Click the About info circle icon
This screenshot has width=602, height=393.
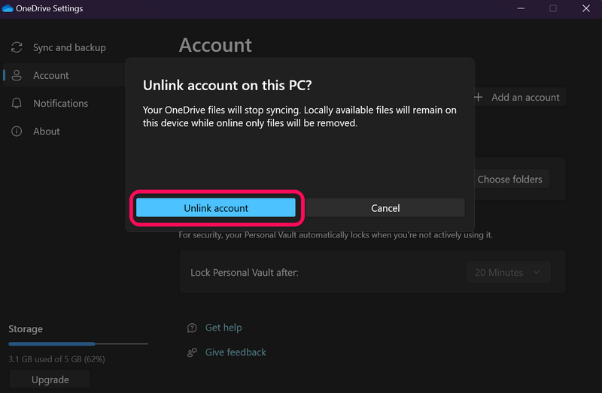pyautogui.click(x=17, y=131)
